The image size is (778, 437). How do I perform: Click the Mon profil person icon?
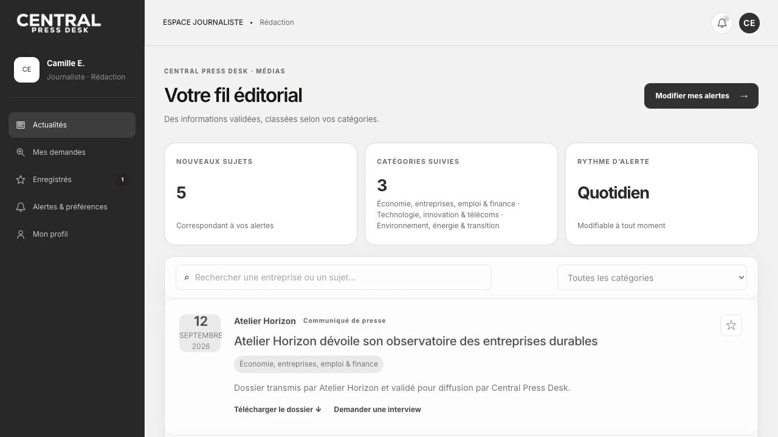[21, 234]
